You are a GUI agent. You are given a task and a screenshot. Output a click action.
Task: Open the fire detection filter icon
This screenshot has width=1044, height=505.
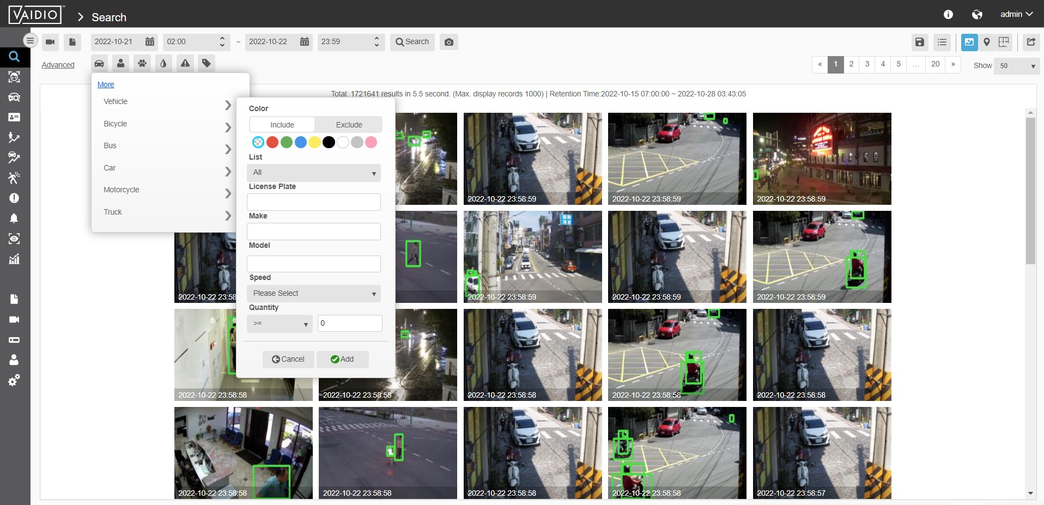coord(163,64)
